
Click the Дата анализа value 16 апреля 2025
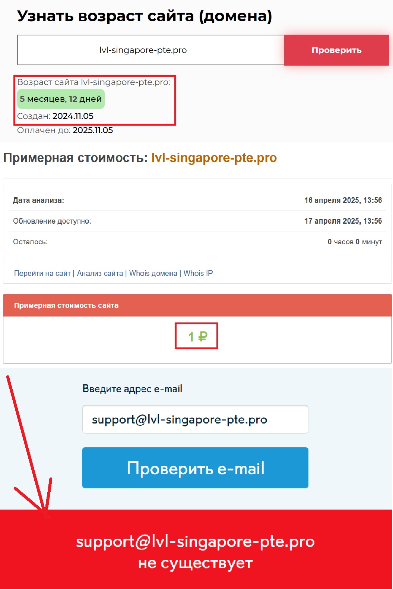tap(343, 200)
